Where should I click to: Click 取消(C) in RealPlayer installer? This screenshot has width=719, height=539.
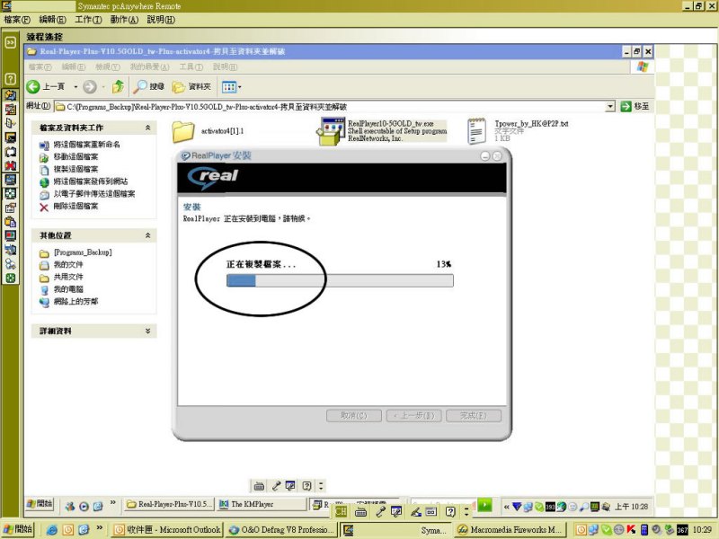click(x=353, y=416)
